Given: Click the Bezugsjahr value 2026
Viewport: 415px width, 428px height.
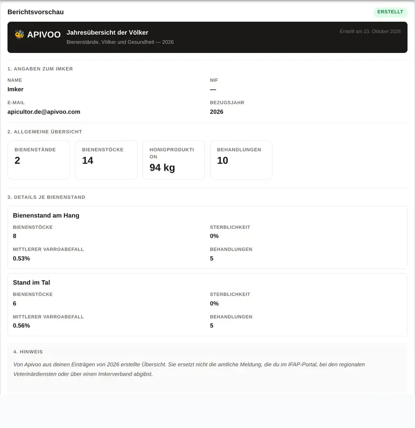Looking at the screenshot, I should tap(216, 112).
